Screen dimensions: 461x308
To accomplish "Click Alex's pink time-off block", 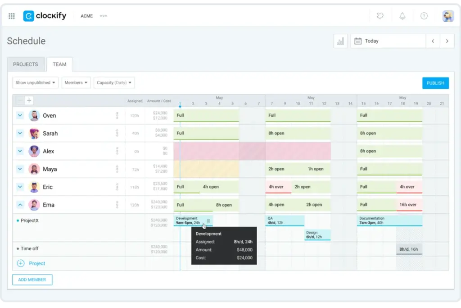I will pyautogui.click(x=252, y=151).
